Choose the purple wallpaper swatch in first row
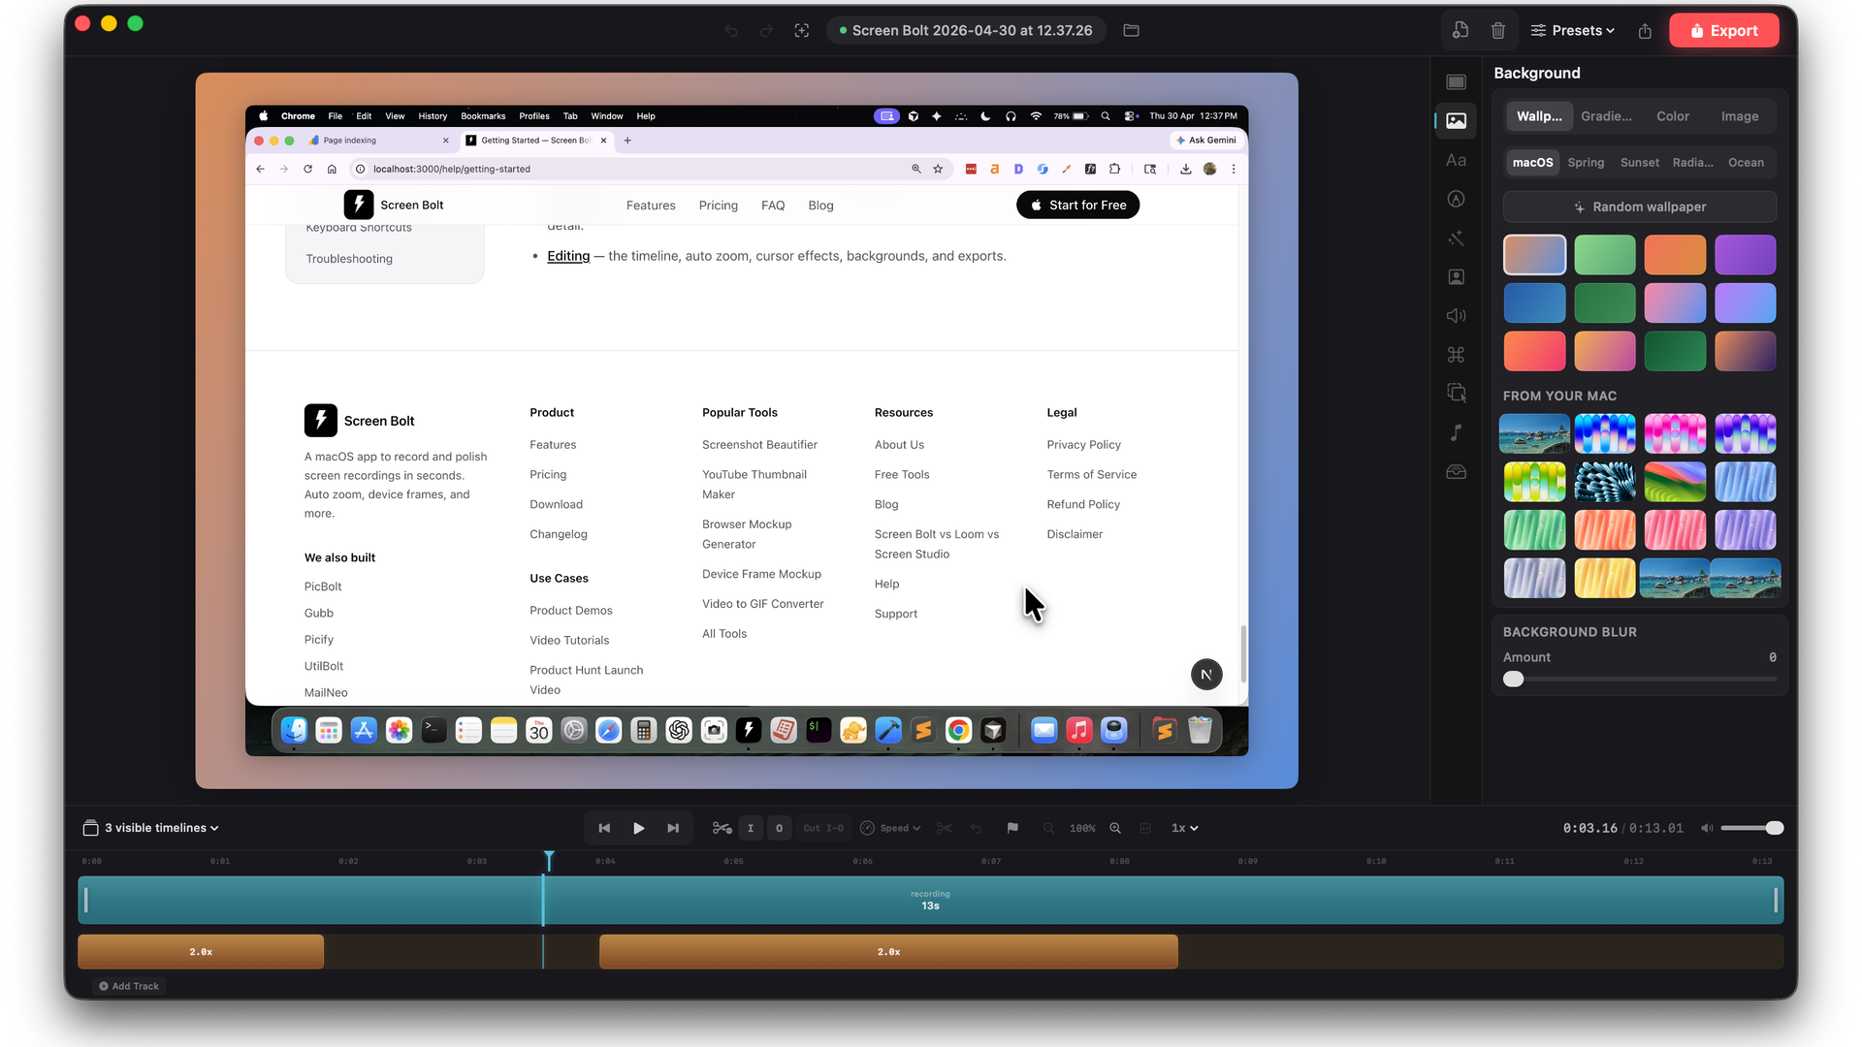This screenshot has width=1862, height=1047. point(1745,255)
